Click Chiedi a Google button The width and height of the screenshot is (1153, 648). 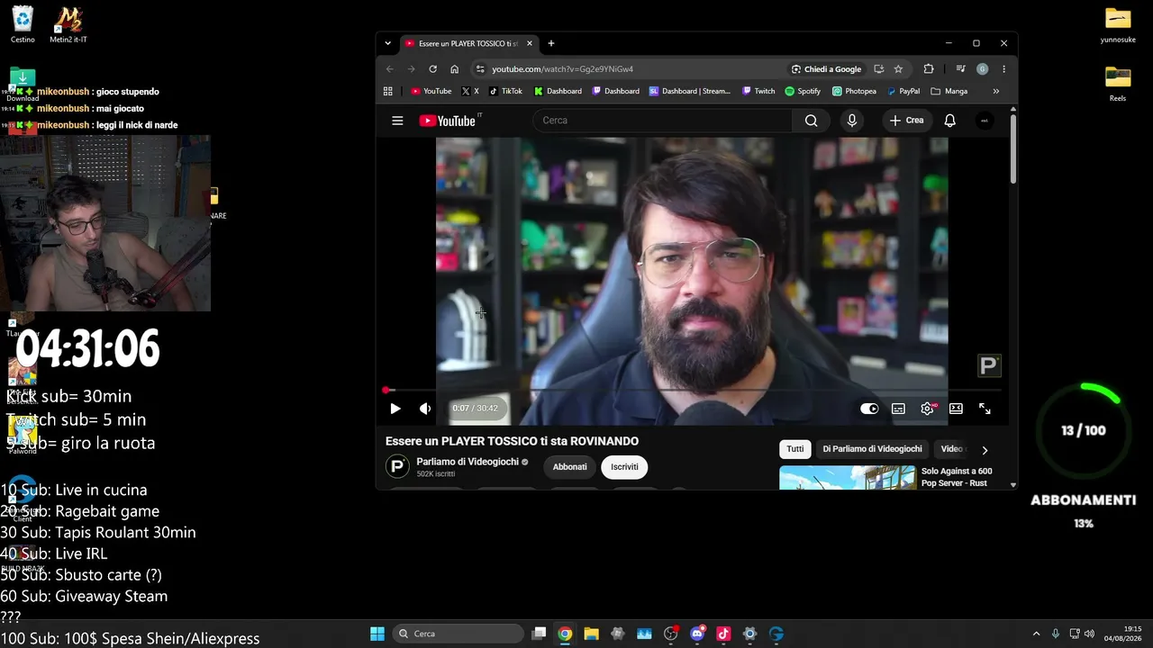[826, 69]
